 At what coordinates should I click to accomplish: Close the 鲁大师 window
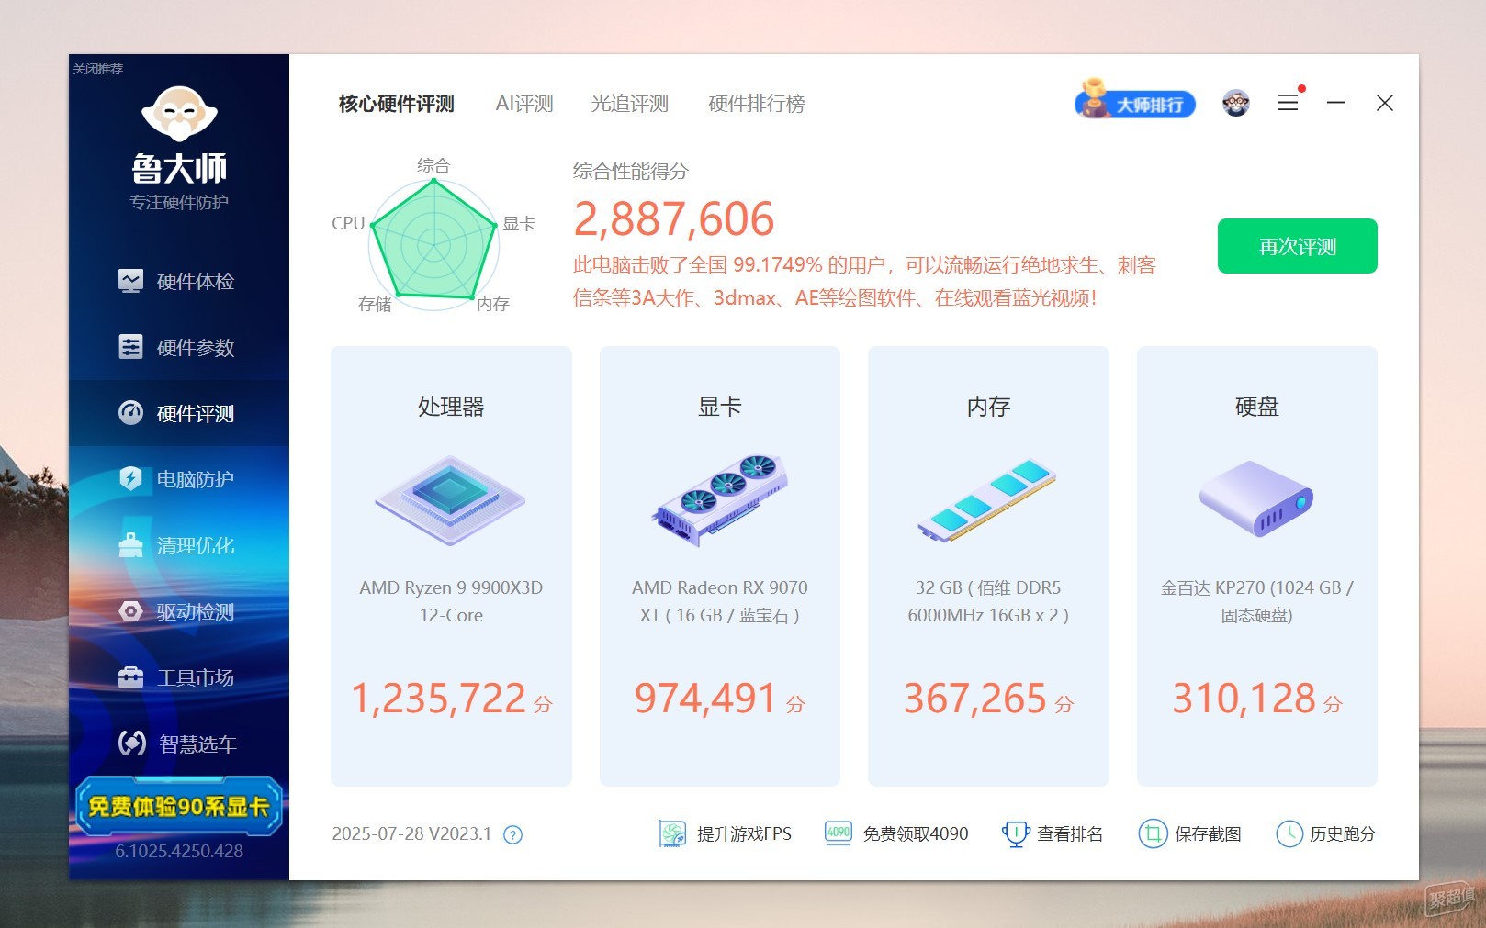point(1385,103)
